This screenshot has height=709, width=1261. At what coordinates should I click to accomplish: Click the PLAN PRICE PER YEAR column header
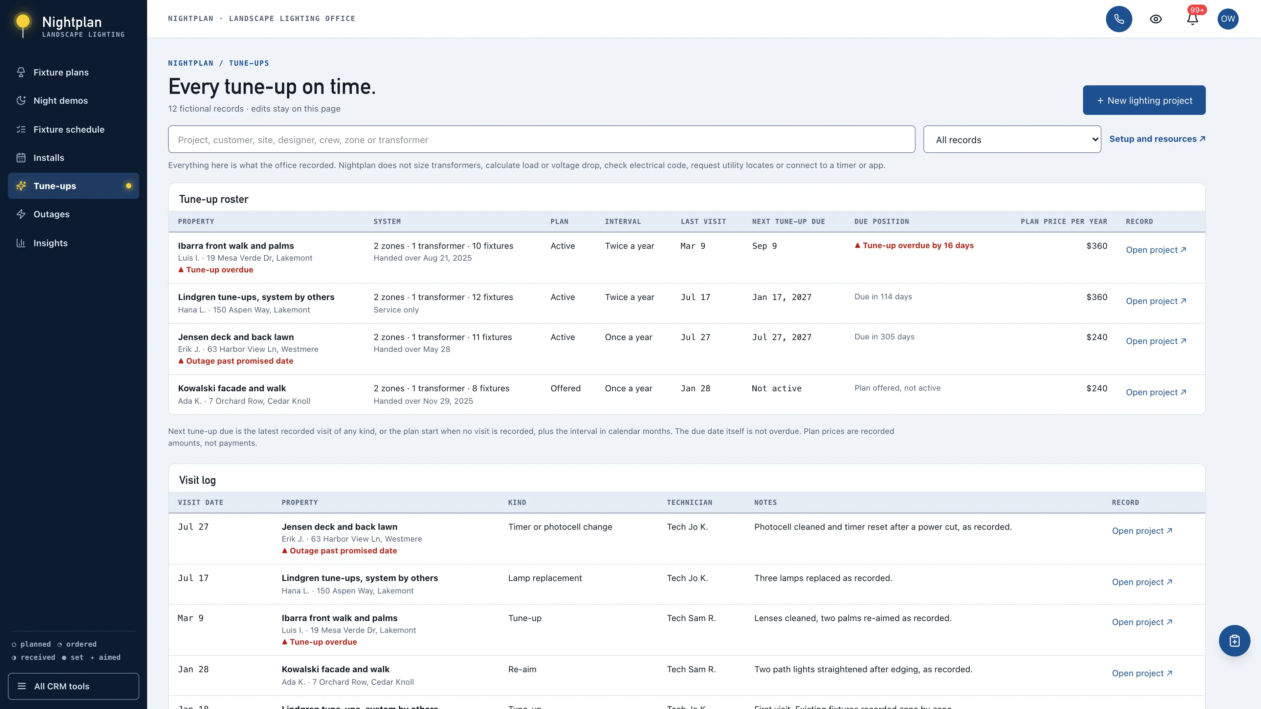1064,222
